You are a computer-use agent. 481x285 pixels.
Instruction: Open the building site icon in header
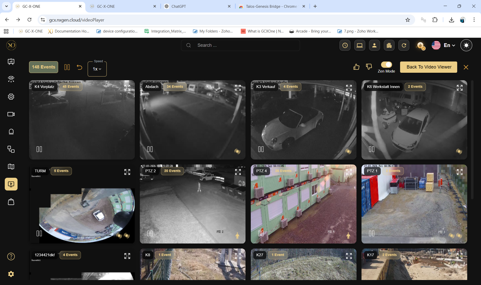389,45
